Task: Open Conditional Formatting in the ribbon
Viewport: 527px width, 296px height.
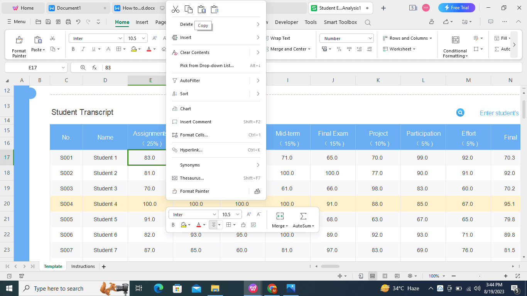Action: click(455, 44)
